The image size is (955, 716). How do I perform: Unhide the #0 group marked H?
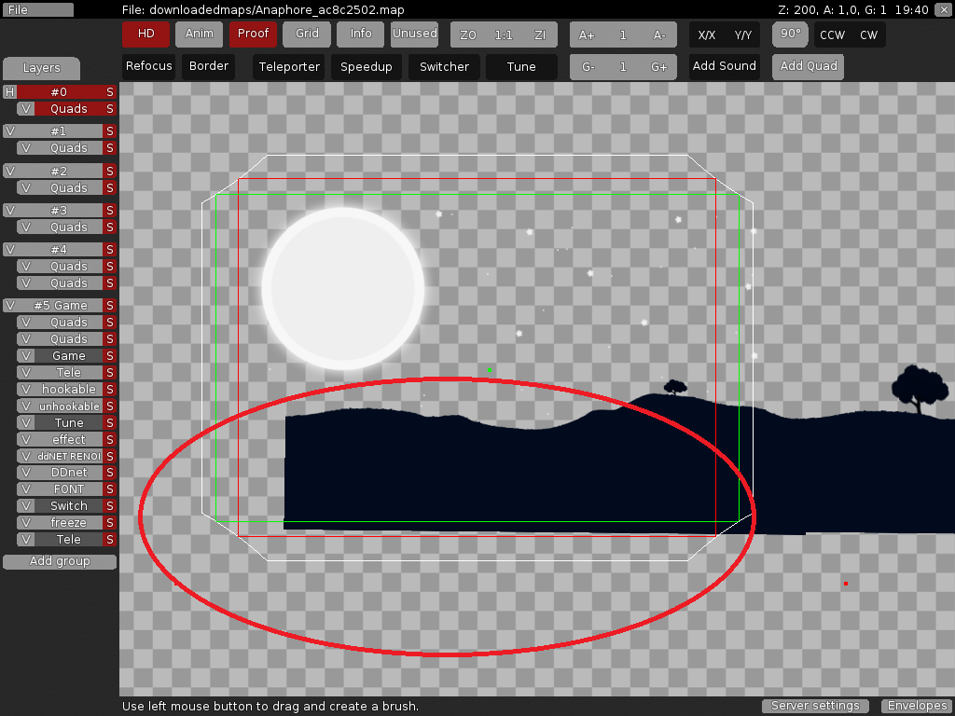click(7, 91)
